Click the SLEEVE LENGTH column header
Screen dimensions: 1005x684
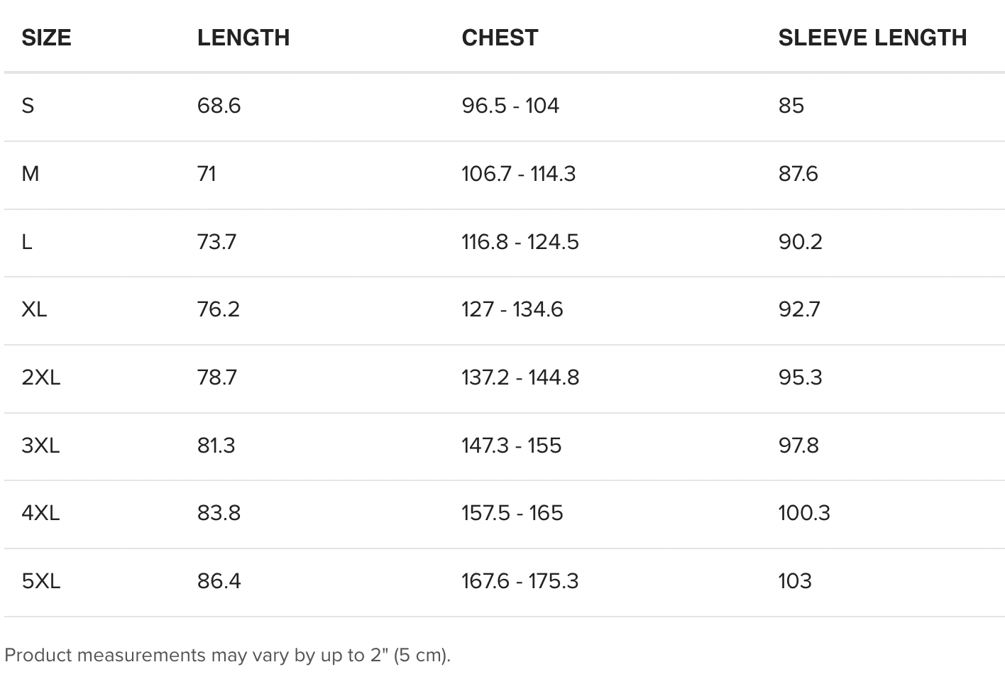tap(872, 38)
